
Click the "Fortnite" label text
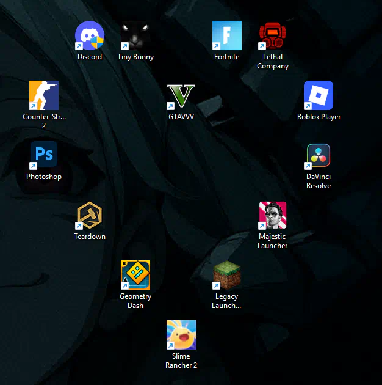click(227, 57)
